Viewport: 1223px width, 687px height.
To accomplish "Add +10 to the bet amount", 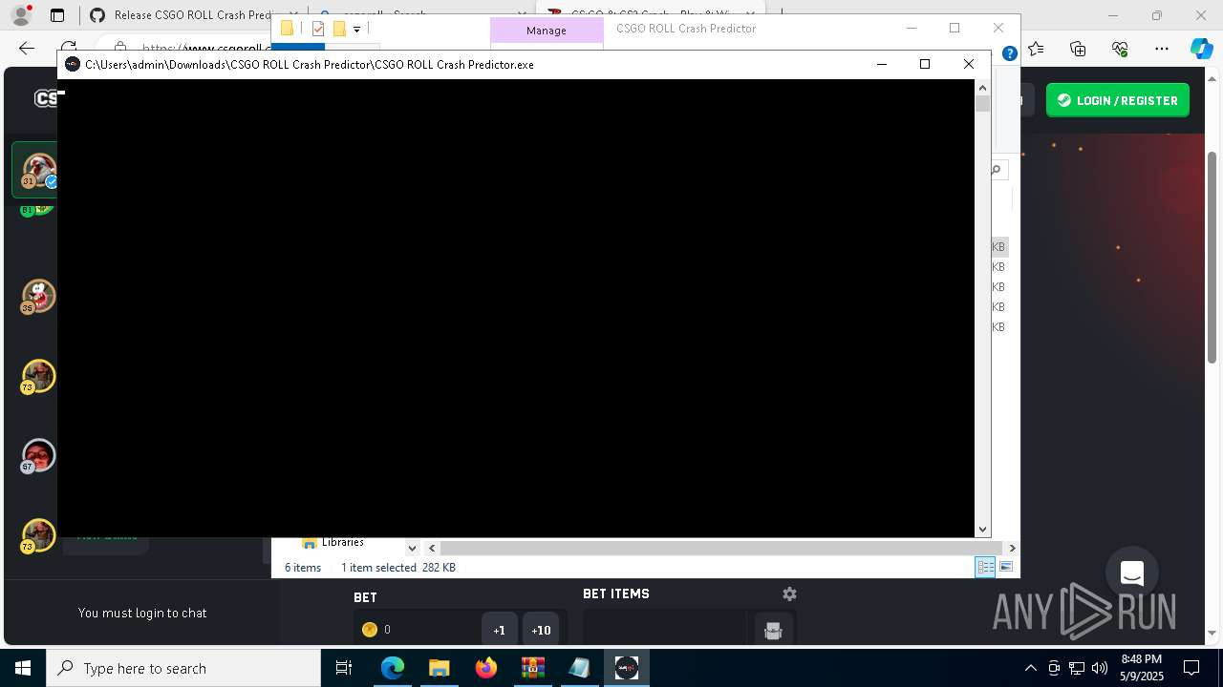I will (x=541, y=630).
